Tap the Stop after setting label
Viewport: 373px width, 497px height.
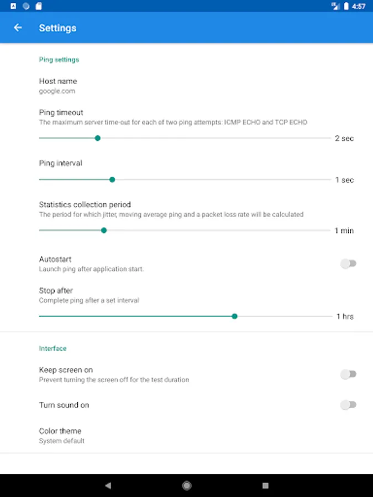(56, 290)
